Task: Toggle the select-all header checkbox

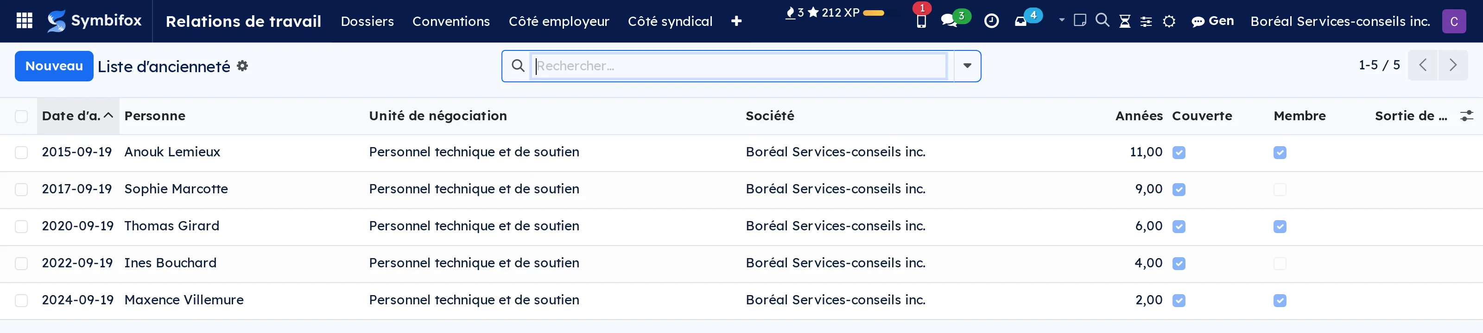Action: click(x=21, y=117)
